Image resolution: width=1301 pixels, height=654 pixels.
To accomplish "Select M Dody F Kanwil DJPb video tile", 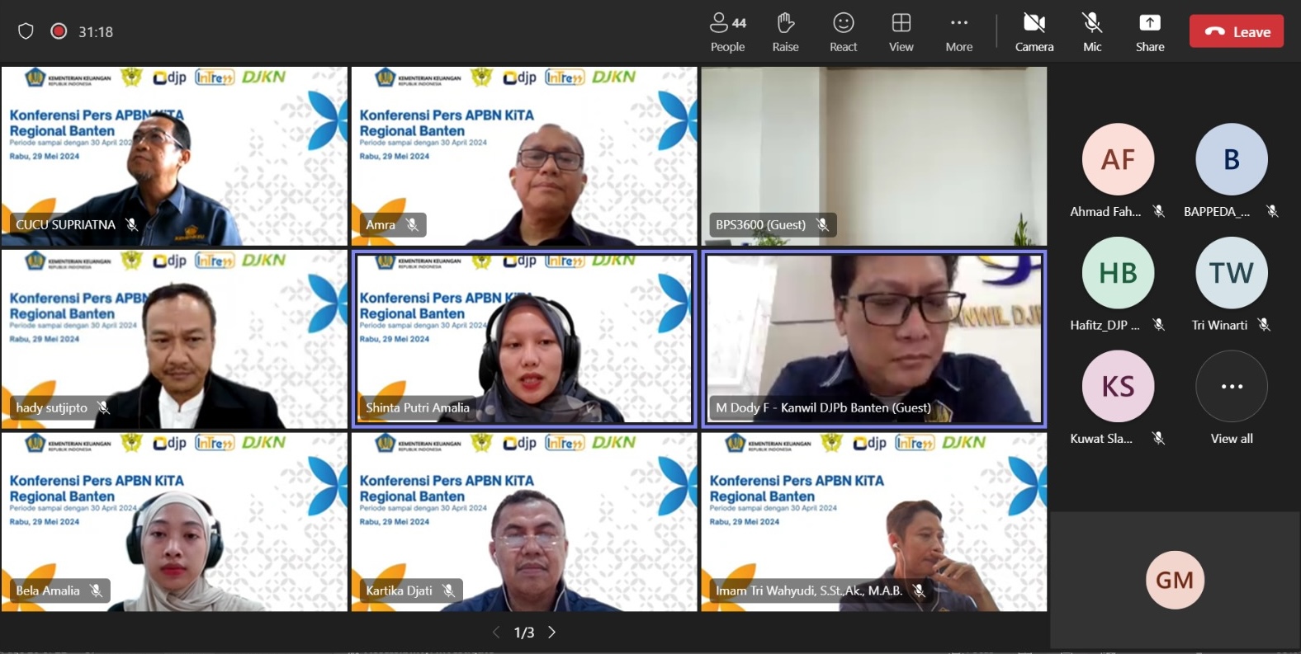I will (874, 339).
